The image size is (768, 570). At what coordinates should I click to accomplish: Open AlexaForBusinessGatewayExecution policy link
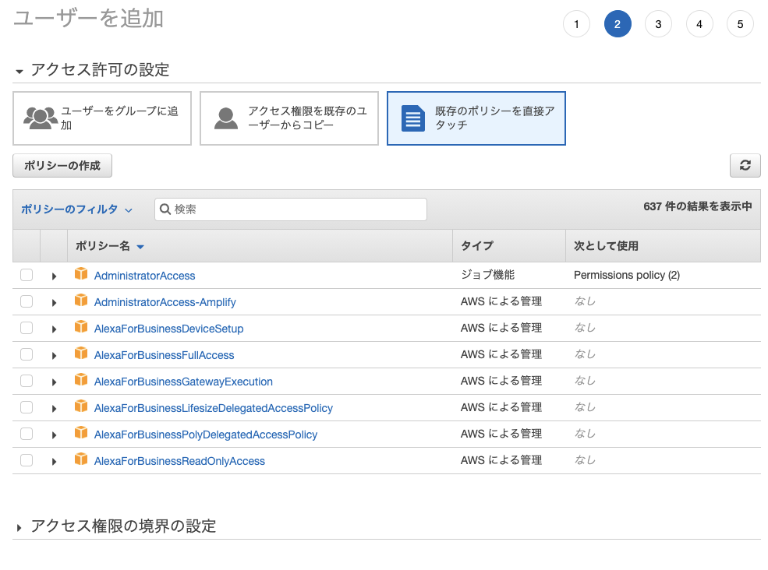(183, 382)
